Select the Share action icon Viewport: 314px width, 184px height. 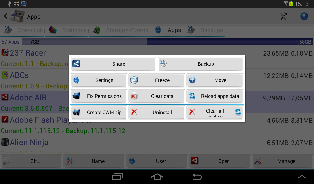click(76, 63)
